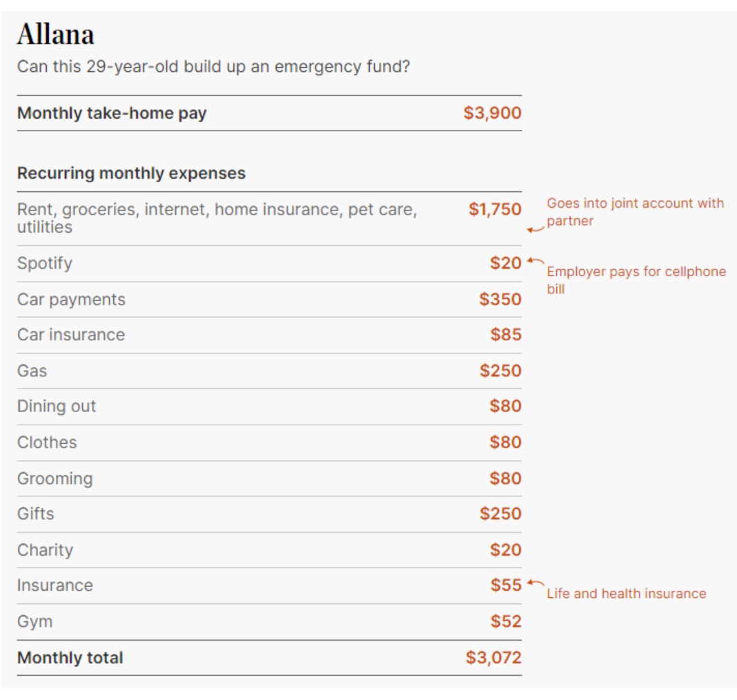
Task: Click the "Goes into joint account with partner" note
Action: coord(635,212)
